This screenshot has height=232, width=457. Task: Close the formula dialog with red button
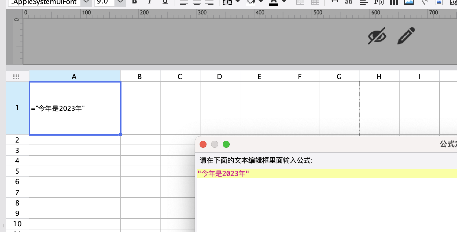pyautogui.click(x=203, y=144)
